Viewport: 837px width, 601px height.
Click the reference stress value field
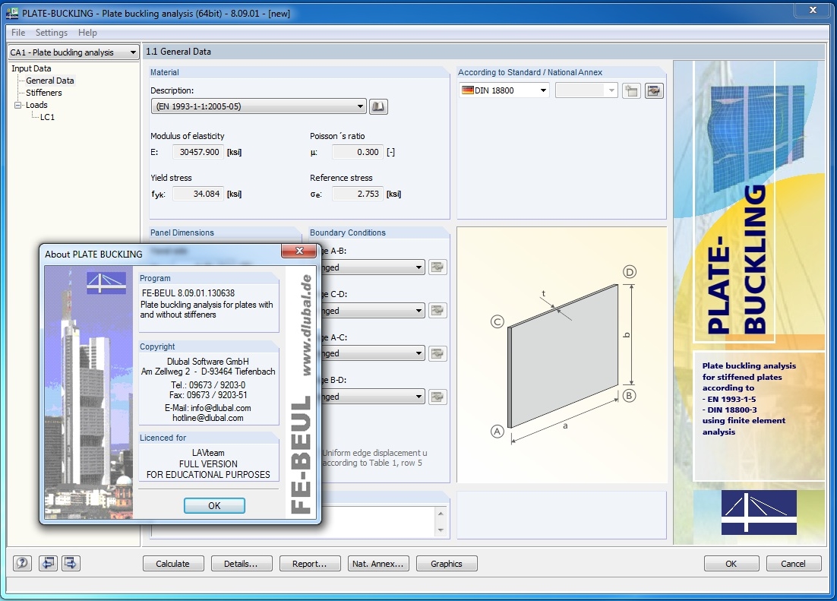coord(357,194)
